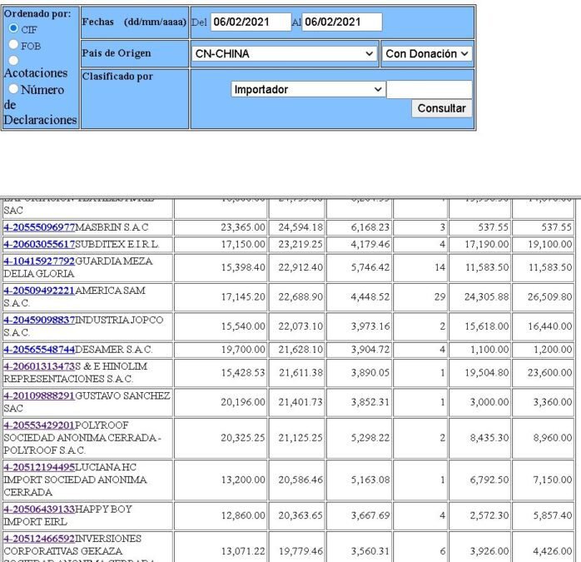
Task: Click value 6,168.23 in MASBRIN row
Action: 370,227
